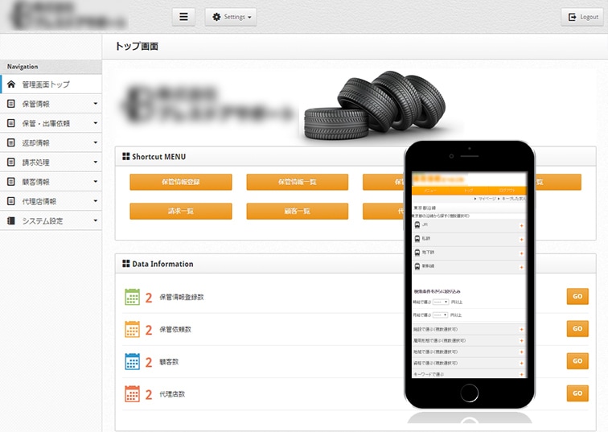This screenshot has width=608, height=432.
Task: Log out using the Logout button
Action: coord(582,17)
